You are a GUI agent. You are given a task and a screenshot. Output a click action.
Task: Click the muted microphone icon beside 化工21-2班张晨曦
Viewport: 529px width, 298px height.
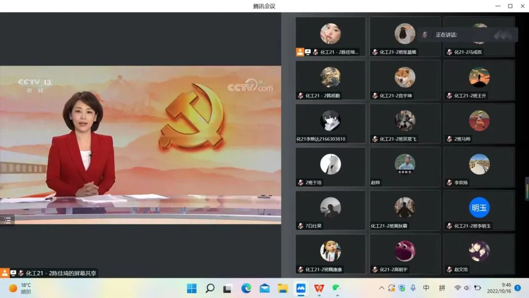(x=375, y=52)
